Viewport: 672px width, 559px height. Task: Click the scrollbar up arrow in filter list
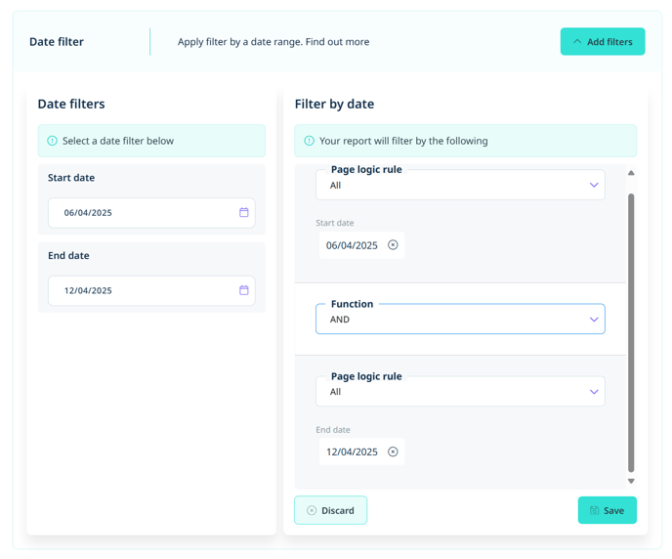pos(631,173)
